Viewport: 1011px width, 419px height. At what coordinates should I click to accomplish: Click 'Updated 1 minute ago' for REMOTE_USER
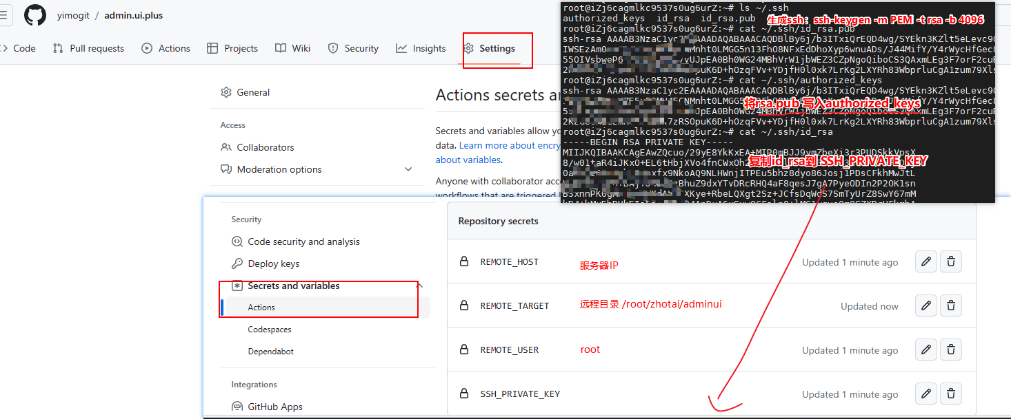pyautogui.click(x=850, y=350)
